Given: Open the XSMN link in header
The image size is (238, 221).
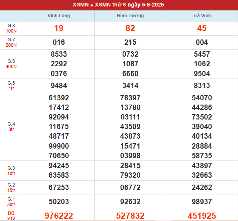Looking at the screenshot, I should coord(81,5).
